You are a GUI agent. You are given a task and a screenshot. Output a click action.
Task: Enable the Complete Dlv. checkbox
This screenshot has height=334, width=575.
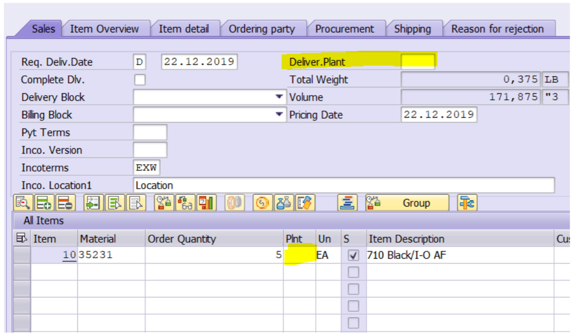tap(140, 80)
